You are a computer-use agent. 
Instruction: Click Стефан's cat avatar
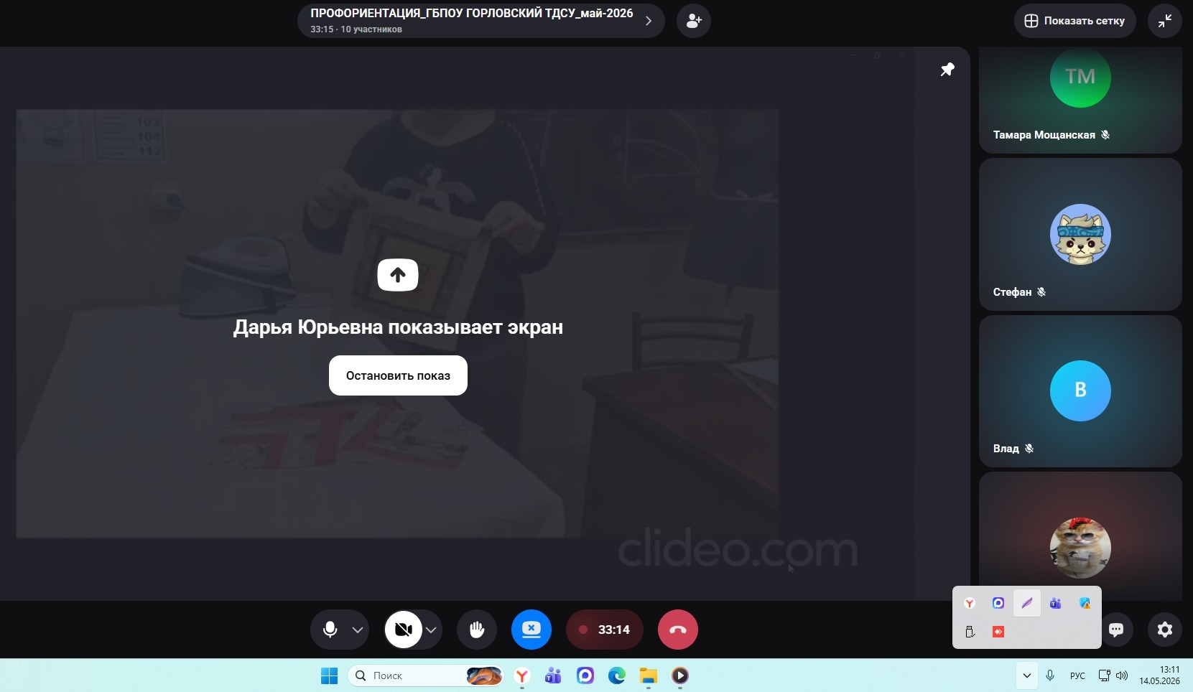point(1080,235)
